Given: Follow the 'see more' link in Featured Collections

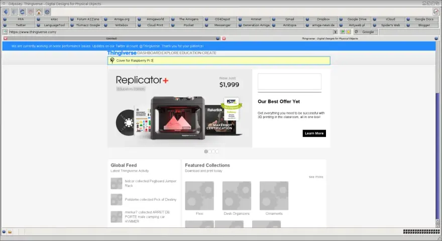Looking at the screenshot, I should point(316,177).
